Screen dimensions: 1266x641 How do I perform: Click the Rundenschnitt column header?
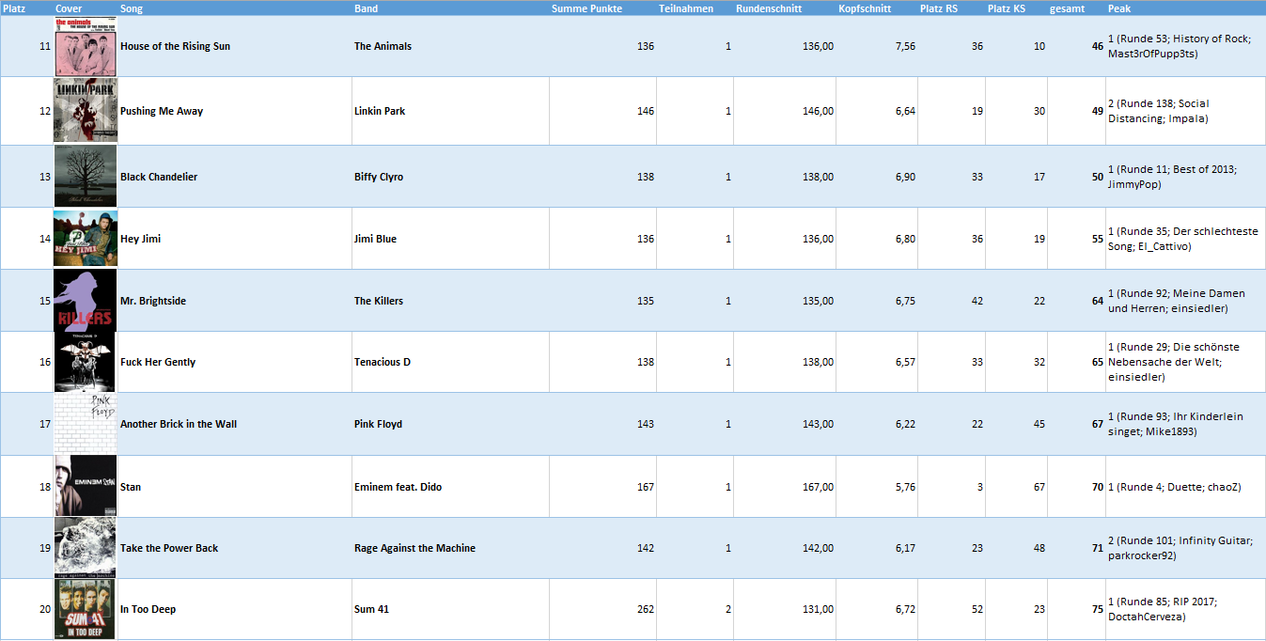pyautogui.click(x=770, y=8)
